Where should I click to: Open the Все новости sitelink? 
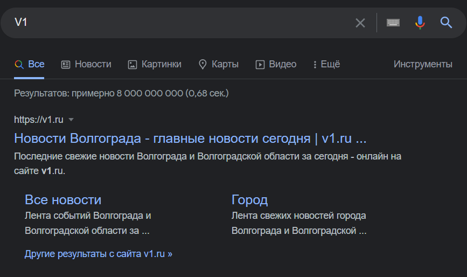(x=63, y=200)
